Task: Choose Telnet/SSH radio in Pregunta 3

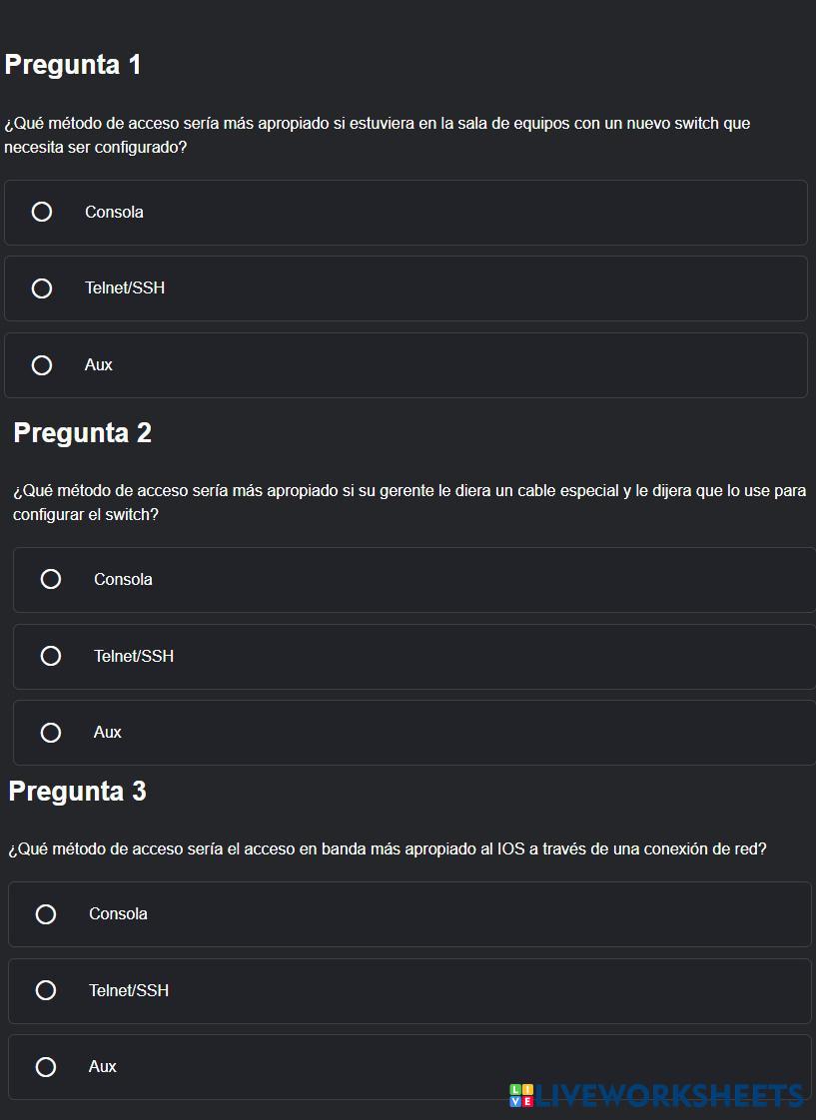Action: click(46, 990)
